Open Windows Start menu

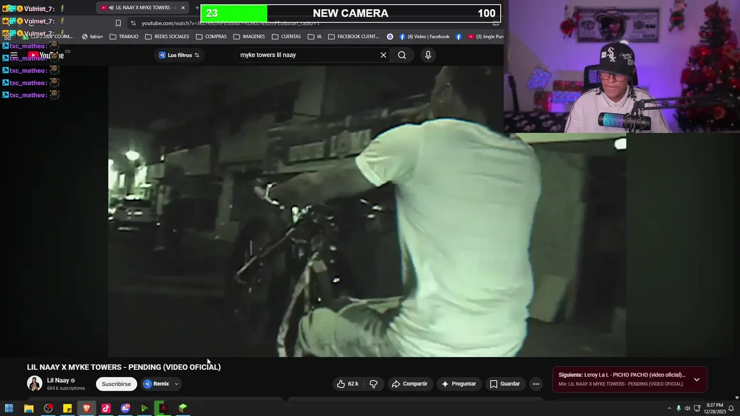click(9, 408)
